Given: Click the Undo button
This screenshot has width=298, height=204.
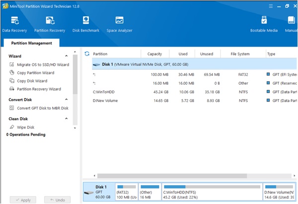Looking at the screenshot, I should 58,200.
